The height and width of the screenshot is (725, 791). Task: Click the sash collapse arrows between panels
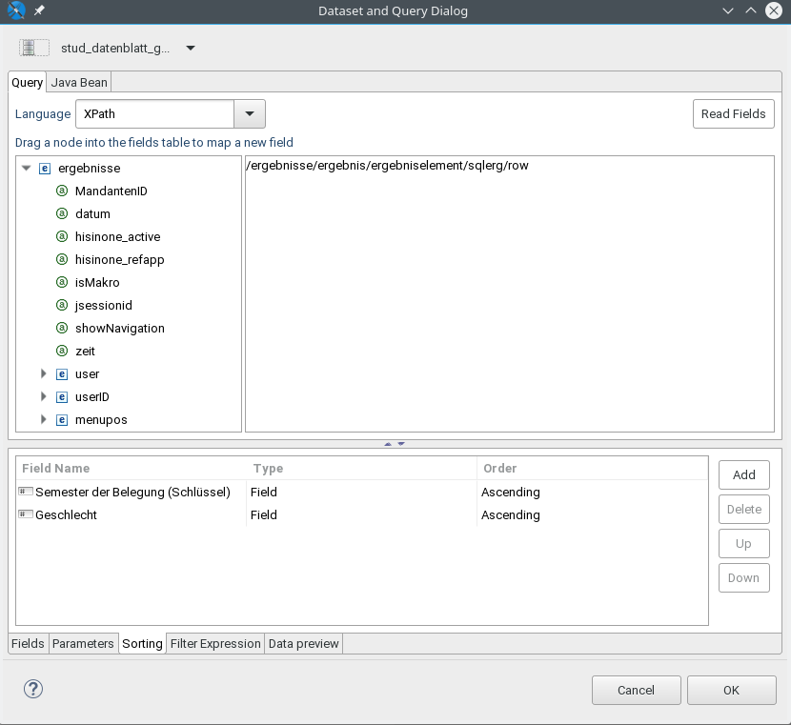click(395, 444)
